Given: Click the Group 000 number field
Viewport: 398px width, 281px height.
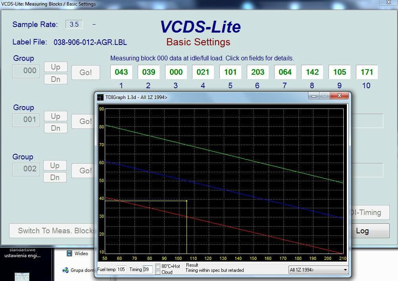Looking at the screenshot, I should (x=26, y=71).
